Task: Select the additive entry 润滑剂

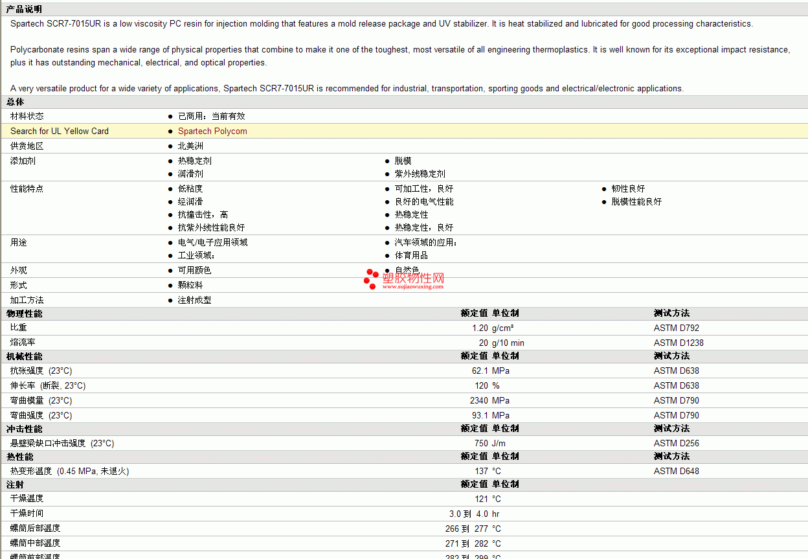Action: pyautogui.click(x=190, y=174)
